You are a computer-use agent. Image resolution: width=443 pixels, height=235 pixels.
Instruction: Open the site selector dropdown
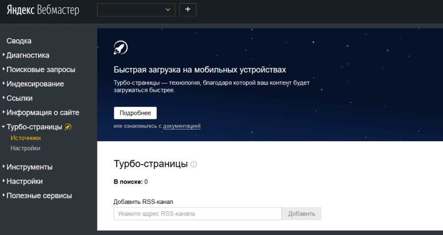[x=136, y=10]
